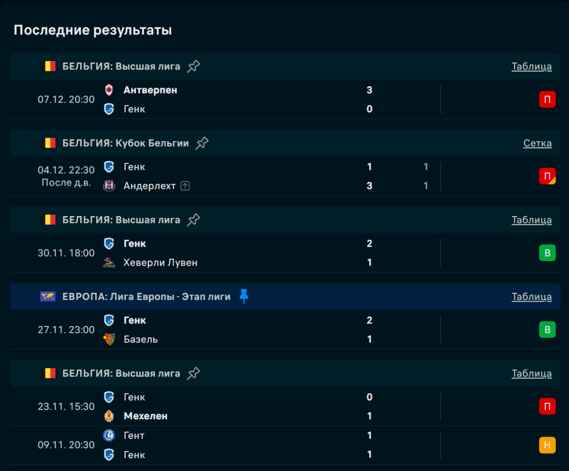
Task: Toggle the pin next to Кубок Бельгии
Action: pos(202,143)
